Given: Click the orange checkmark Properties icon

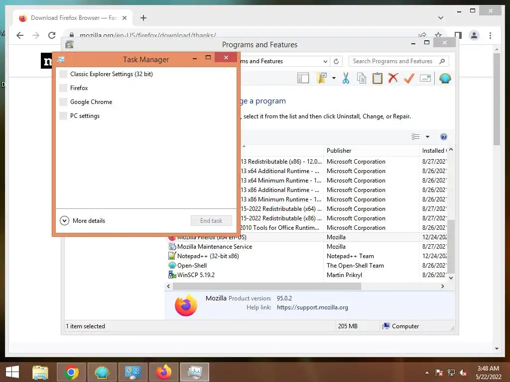Looking at the screenshot, I should pyautogui.click(x=409, y=78).
